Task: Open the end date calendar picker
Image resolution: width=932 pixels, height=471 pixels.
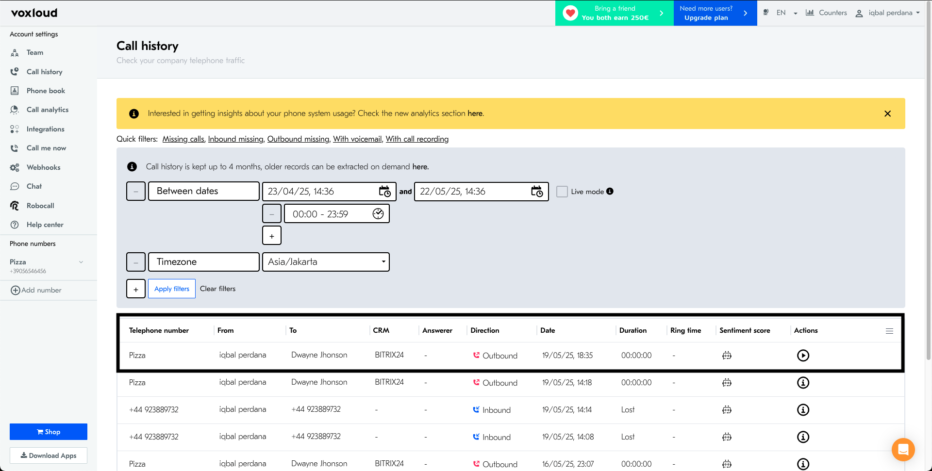Action: [x=536, y=192]
